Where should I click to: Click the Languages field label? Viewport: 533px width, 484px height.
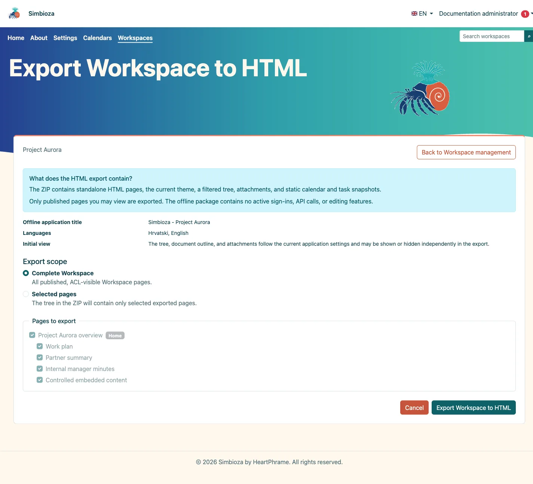[37, 233]
